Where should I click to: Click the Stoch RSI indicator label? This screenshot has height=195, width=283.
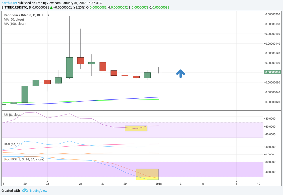[24, 159]
